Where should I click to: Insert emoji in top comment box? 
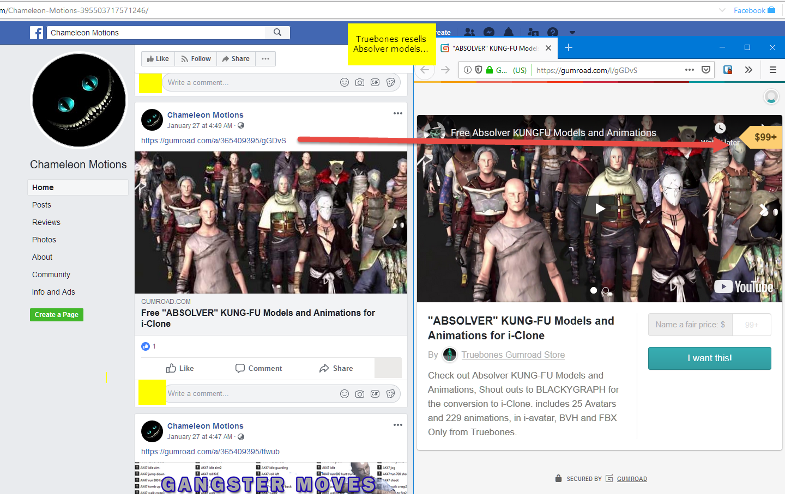click(x=345, y=82)
